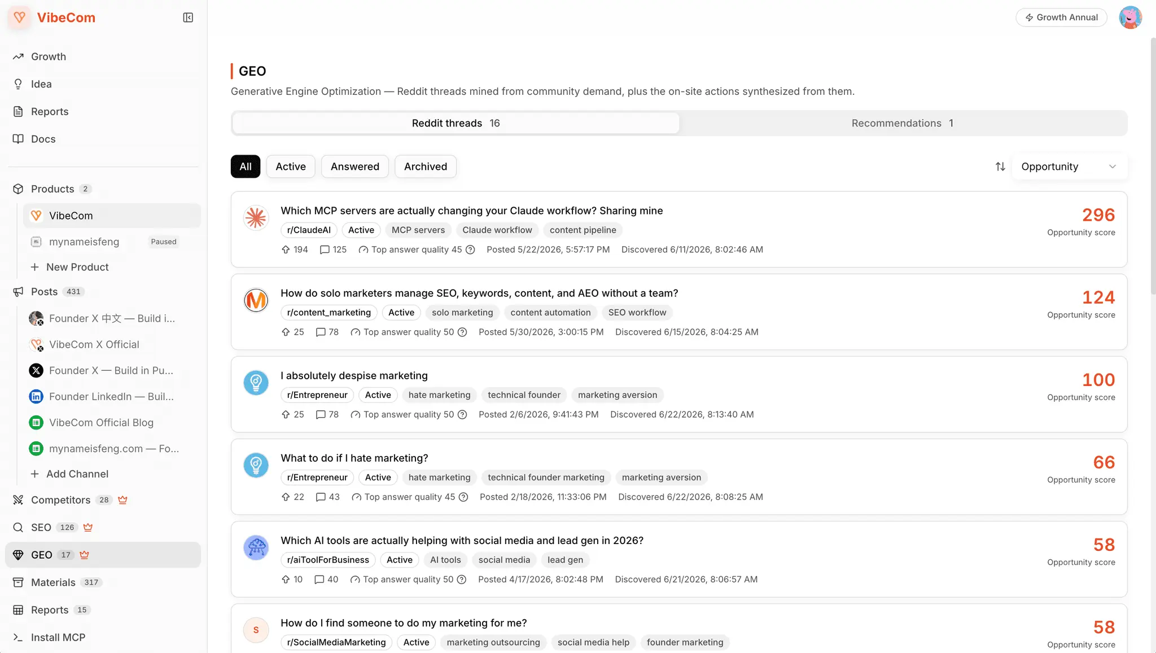Open the mynameisfeng.com channel
This screenshot has width=1156, height=653.
point(112,449)
